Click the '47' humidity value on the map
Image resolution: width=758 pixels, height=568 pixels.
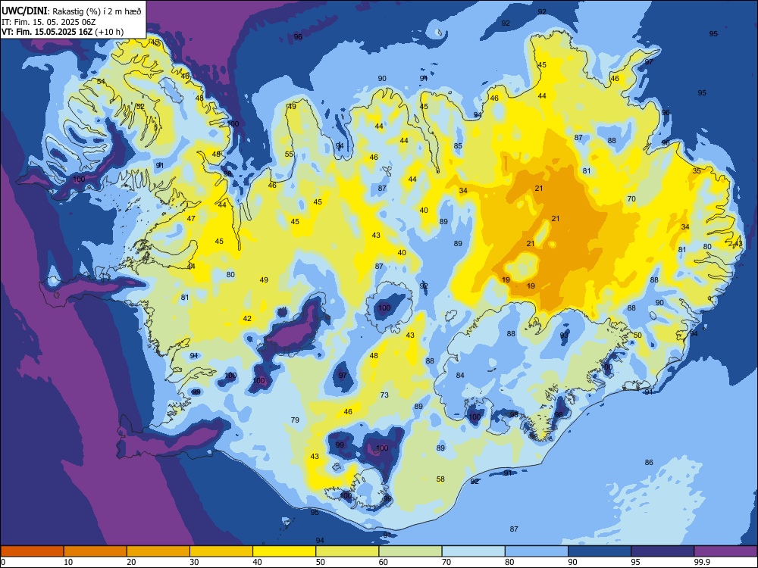[x=192, y=219]
